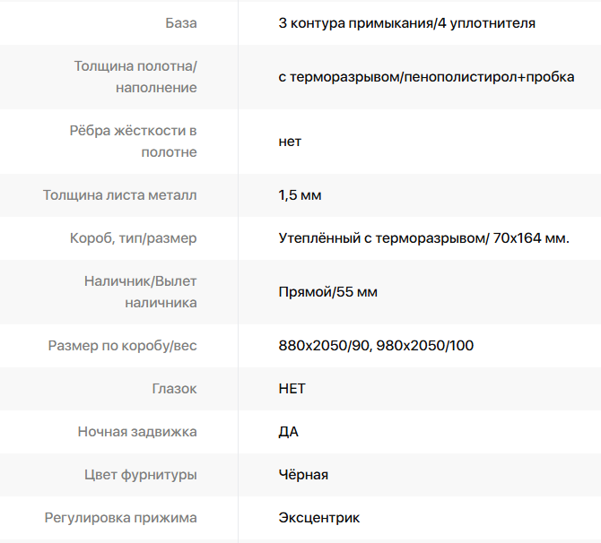Click the 'Ночная задвижка' label
The height and width of the screenshot is (543, 601).
click(x=137, y=432)
